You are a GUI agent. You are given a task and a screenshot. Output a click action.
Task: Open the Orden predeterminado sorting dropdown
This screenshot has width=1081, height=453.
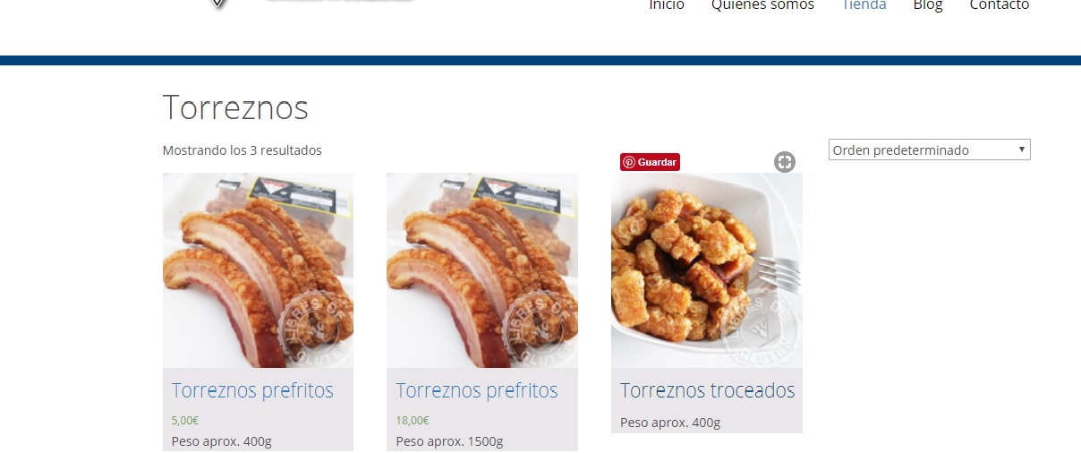pos(930,150)
